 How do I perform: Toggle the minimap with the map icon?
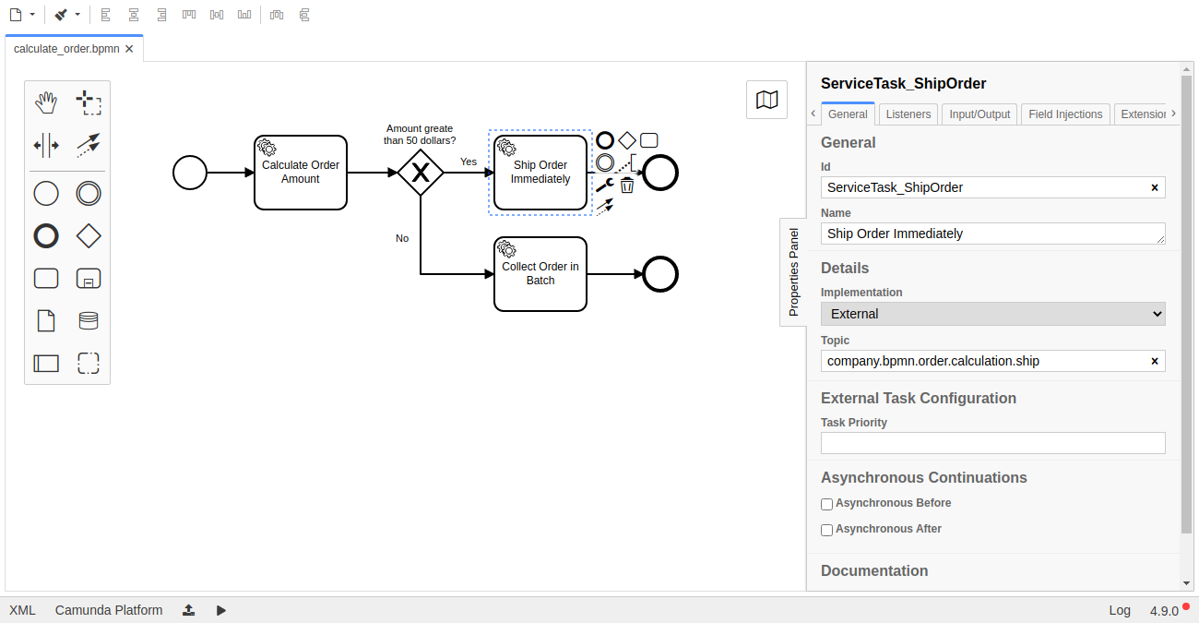tap(766, 100)
